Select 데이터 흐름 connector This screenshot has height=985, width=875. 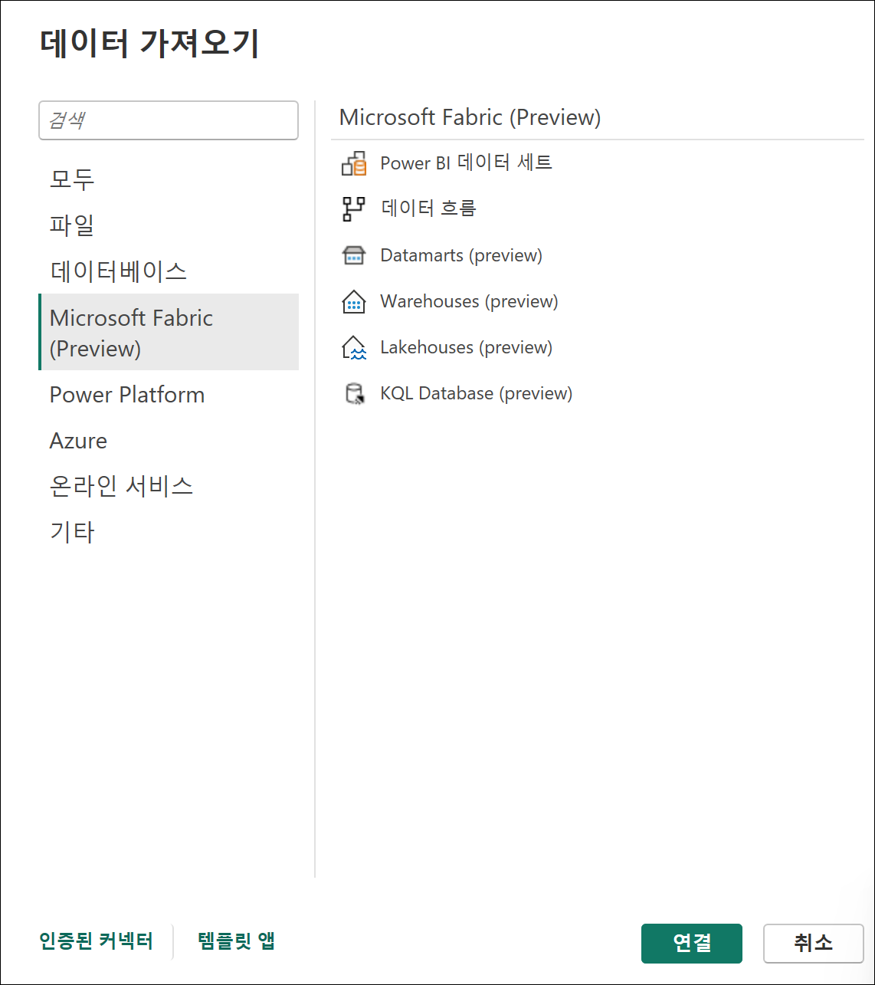coord(428,208)
